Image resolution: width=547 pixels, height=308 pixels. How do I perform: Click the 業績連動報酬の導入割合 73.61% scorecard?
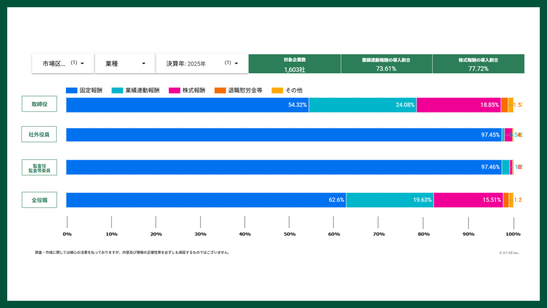386,64
